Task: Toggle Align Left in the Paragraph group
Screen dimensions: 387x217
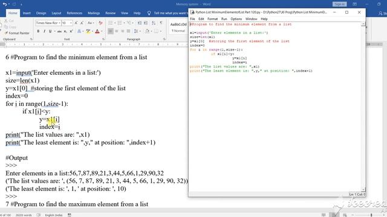Action: point(110,31)
